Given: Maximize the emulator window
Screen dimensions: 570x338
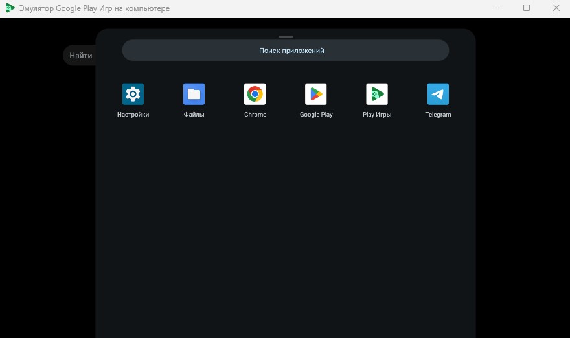Looking at the screenshot, I should pos(527,8).
